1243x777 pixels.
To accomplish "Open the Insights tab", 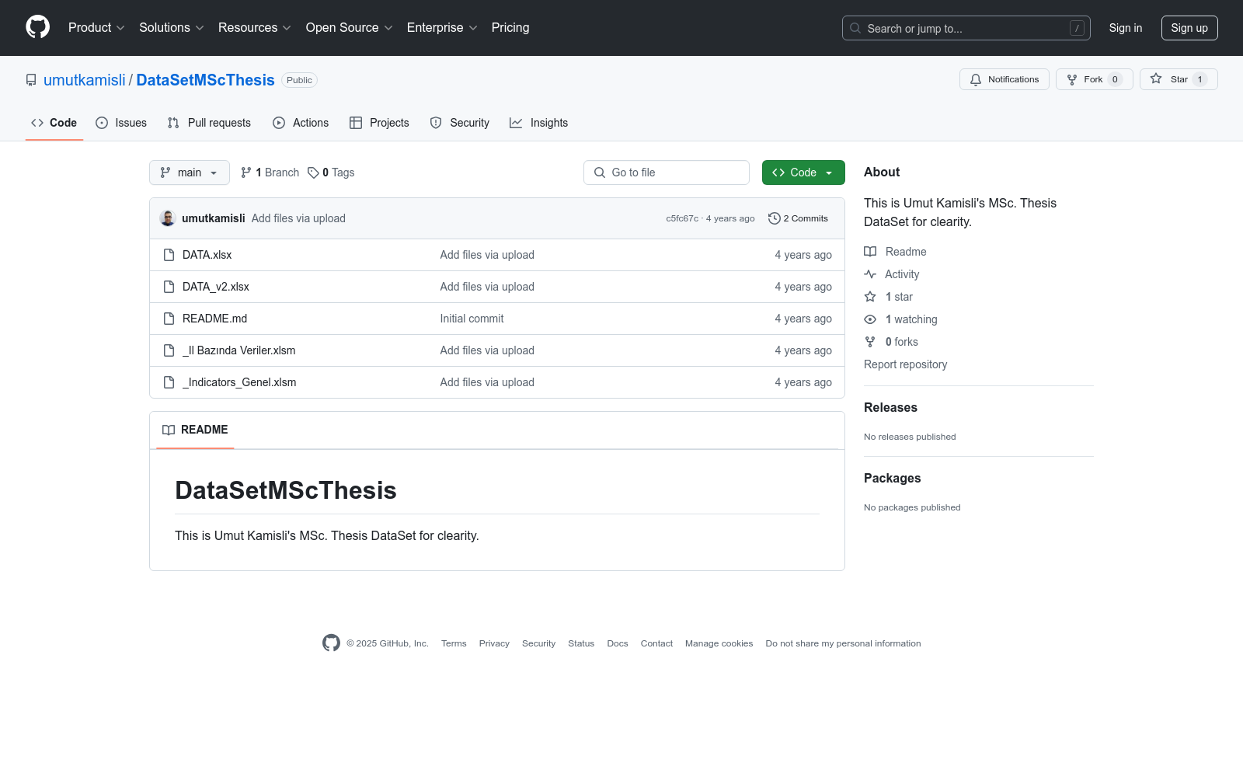I will pos(539,123).
